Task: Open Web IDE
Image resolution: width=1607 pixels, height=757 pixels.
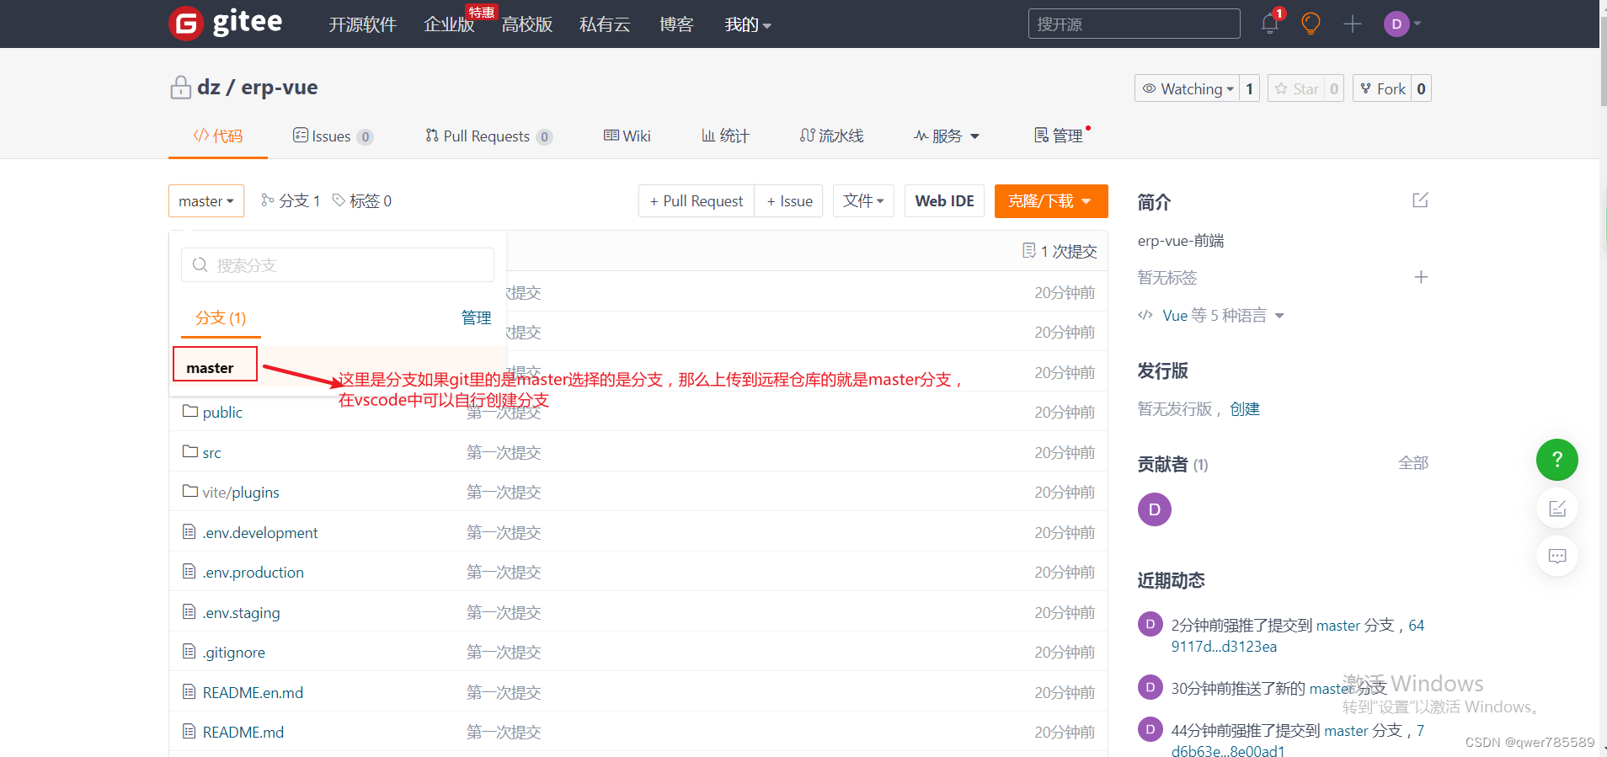Action: 944,200
